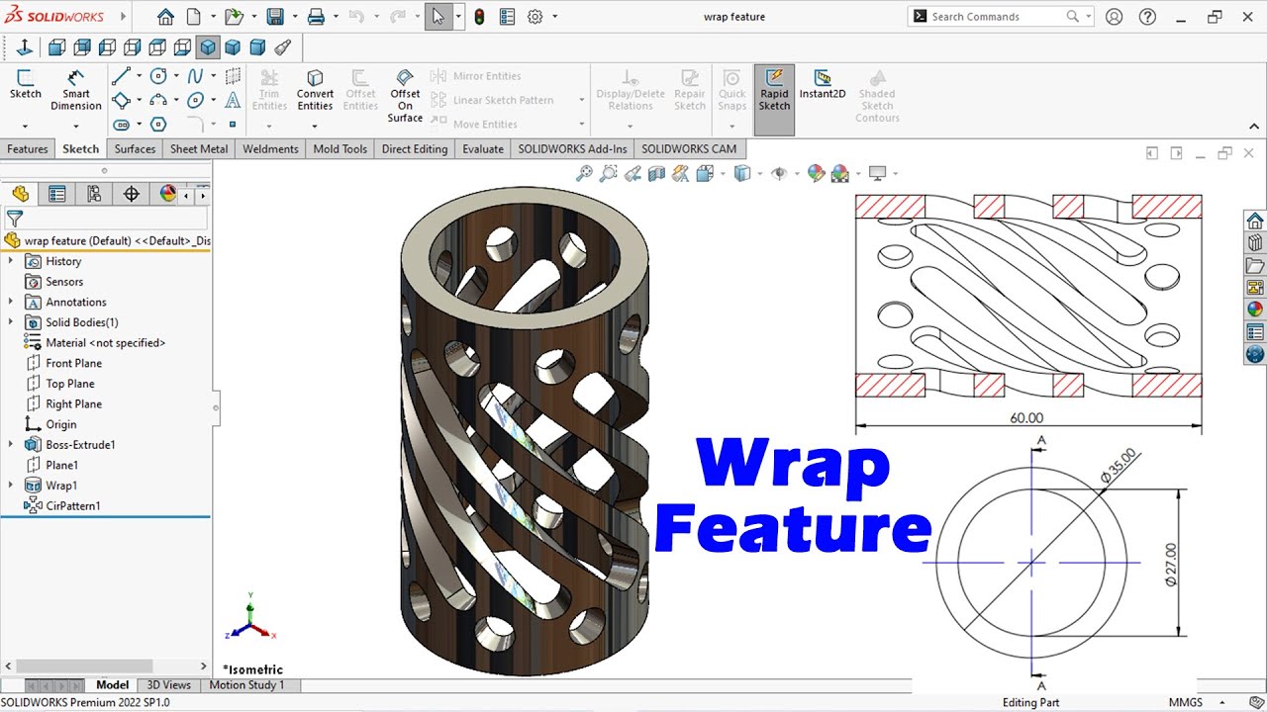Image resolution: width=1267 pixels, height=712 pixels.
Task: Switch to the Features tab
Action: coord(28,149)
